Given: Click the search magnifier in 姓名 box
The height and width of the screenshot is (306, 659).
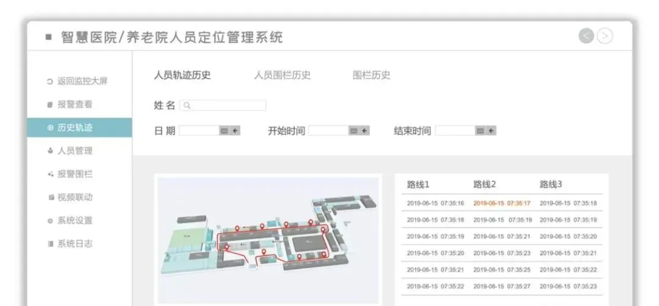Looking at the screenshot, I should pyautogui.click(x=187, y=105).
